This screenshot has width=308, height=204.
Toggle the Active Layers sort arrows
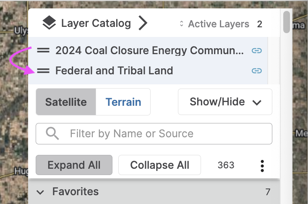[182, 24]
